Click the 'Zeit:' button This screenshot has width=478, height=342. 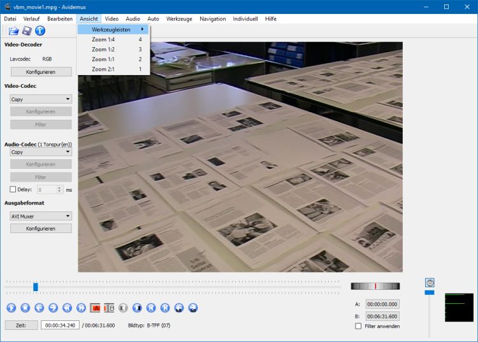(20, 325)
